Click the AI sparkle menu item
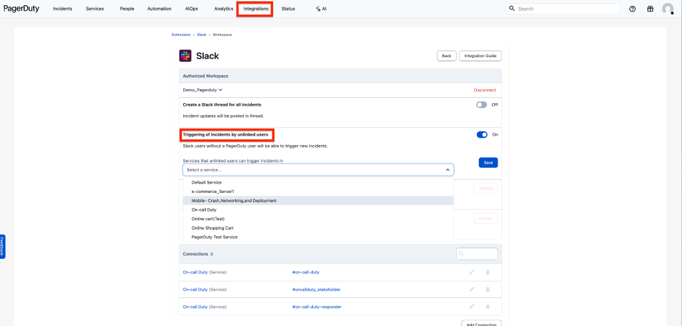 [x=321, y=9]
